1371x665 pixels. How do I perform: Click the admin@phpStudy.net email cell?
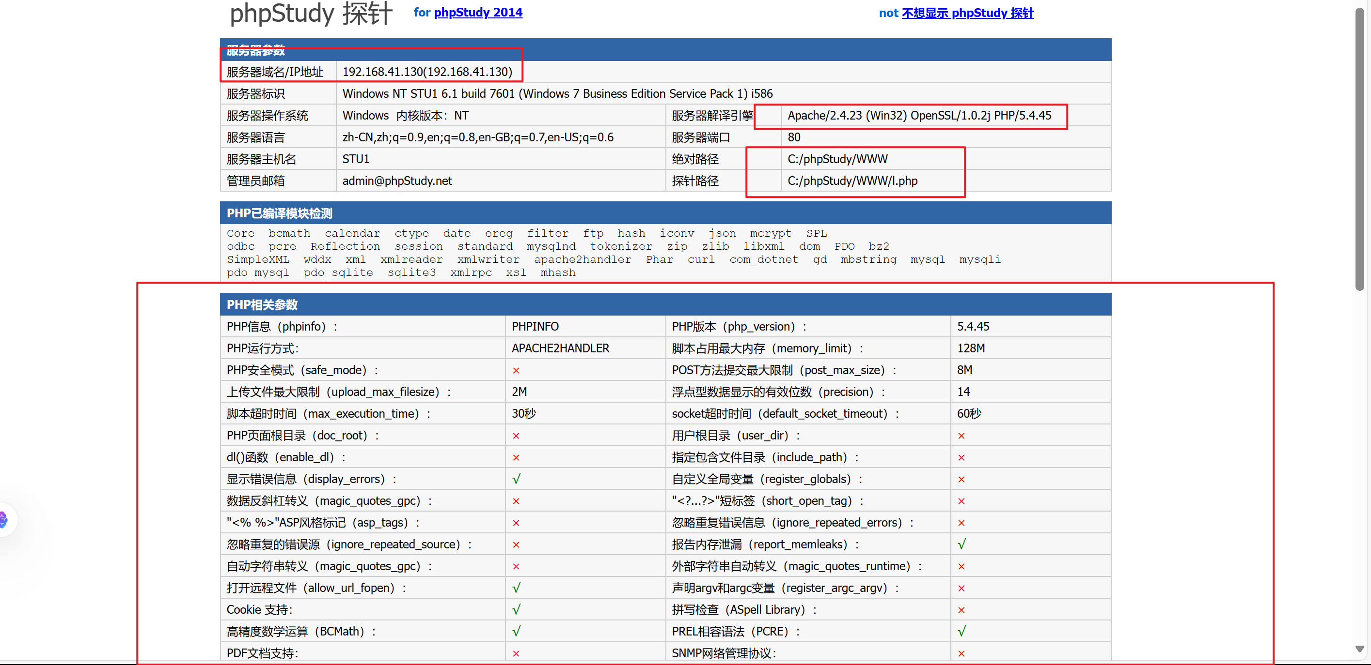[396, 181]
